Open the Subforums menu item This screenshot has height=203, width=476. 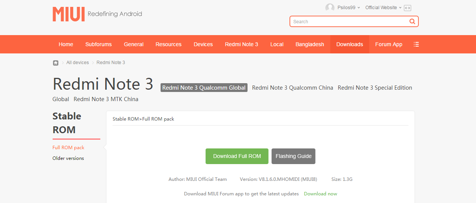pos(98,44)
